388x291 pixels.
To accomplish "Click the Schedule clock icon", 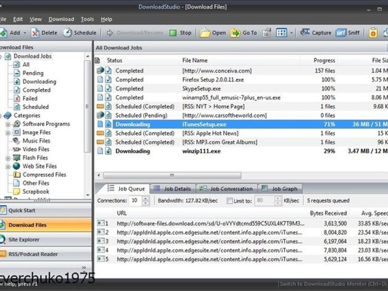I will coord(67,33).
